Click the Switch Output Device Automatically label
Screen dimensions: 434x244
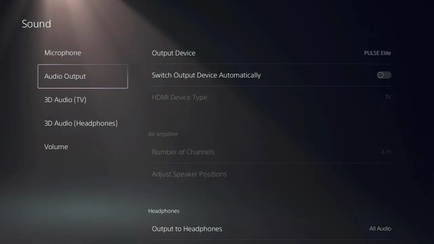(206, 75)
